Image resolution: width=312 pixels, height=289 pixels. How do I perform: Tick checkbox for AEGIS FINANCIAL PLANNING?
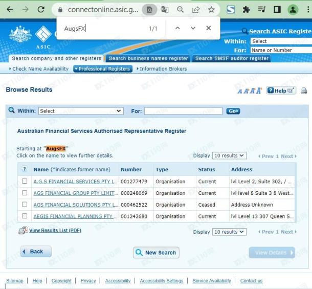(x=25, y=216)
